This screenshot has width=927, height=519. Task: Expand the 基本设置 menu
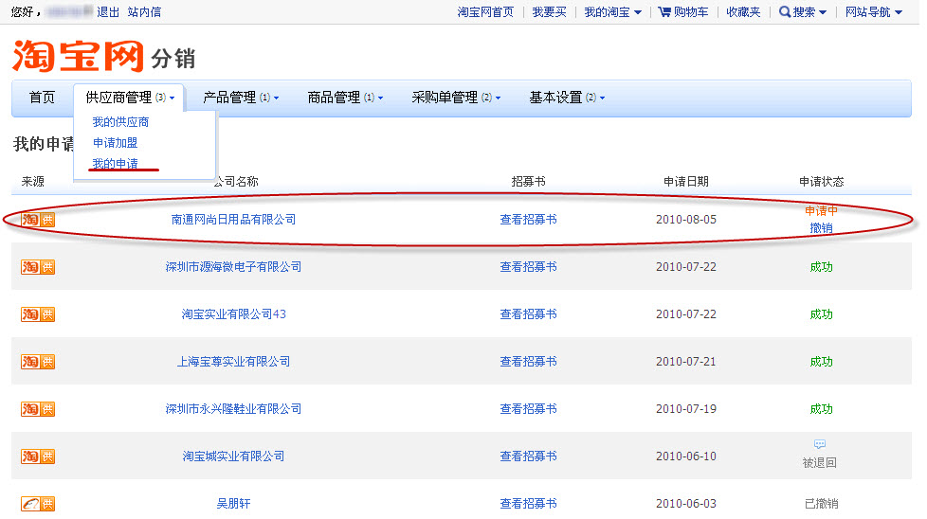click(x=567, y=98)
